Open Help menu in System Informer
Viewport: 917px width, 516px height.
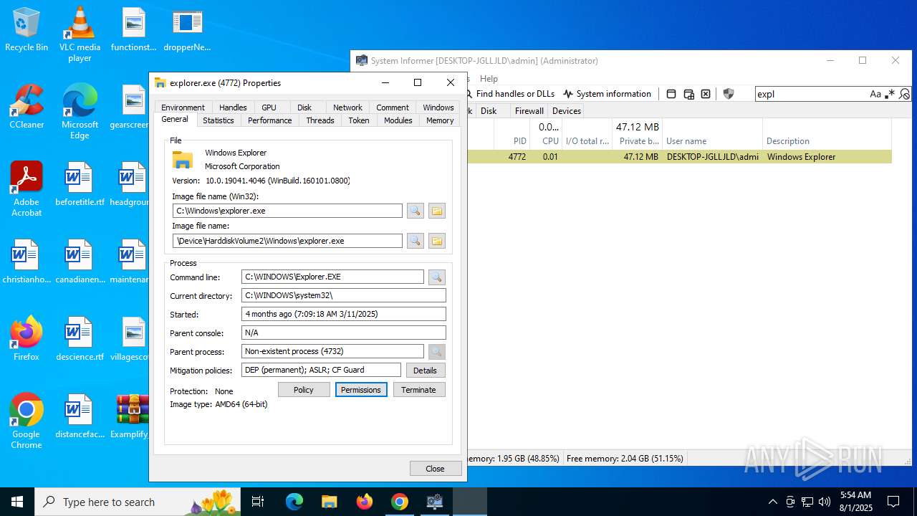click(x=489, y=79)
